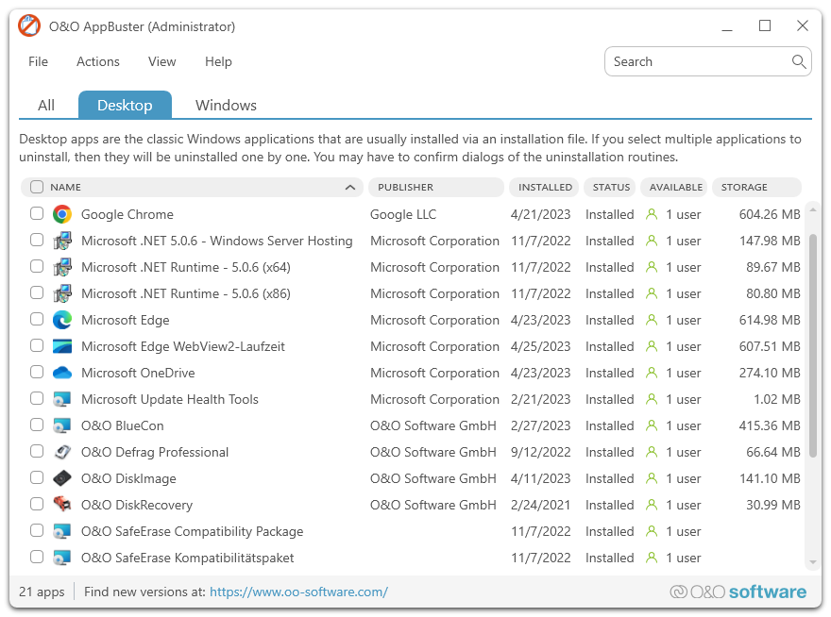Screen dimensions: 831x617
Task: Click the Edge WebView2-Laufzeit icon
Action: click(62, 347)
